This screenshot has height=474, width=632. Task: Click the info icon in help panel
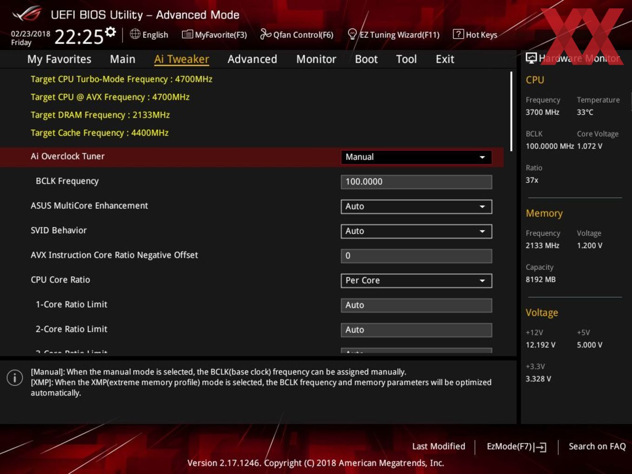(15, 378)
